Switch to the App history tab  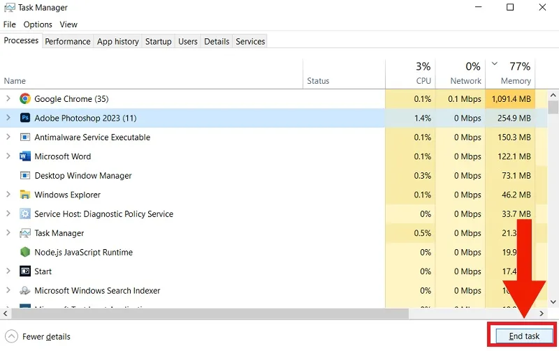click(x=118, y=42)
